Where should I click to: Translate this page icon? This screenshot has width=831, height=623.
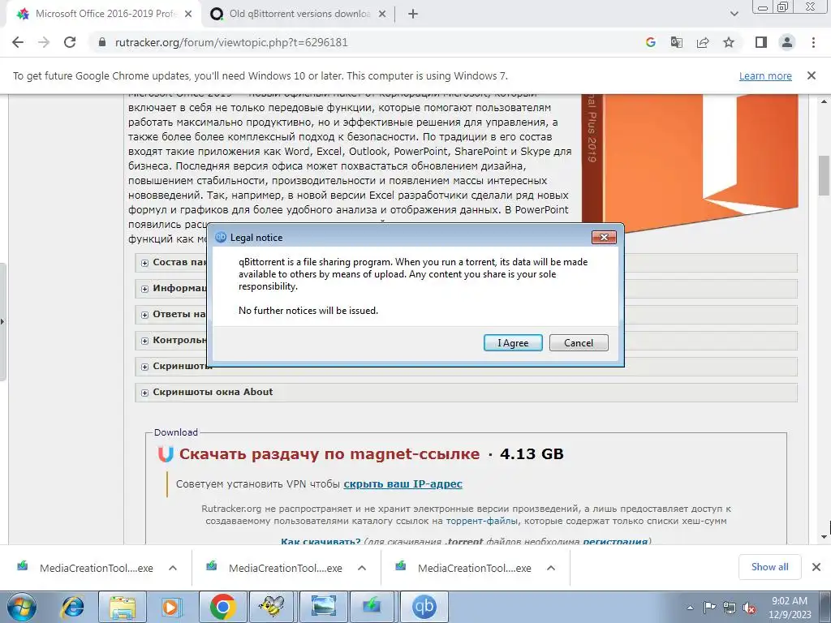[x=677, y=42]
